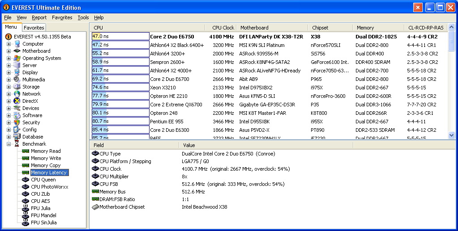
Task: Click the Benchmark hourglass icon
Action: 17,144
